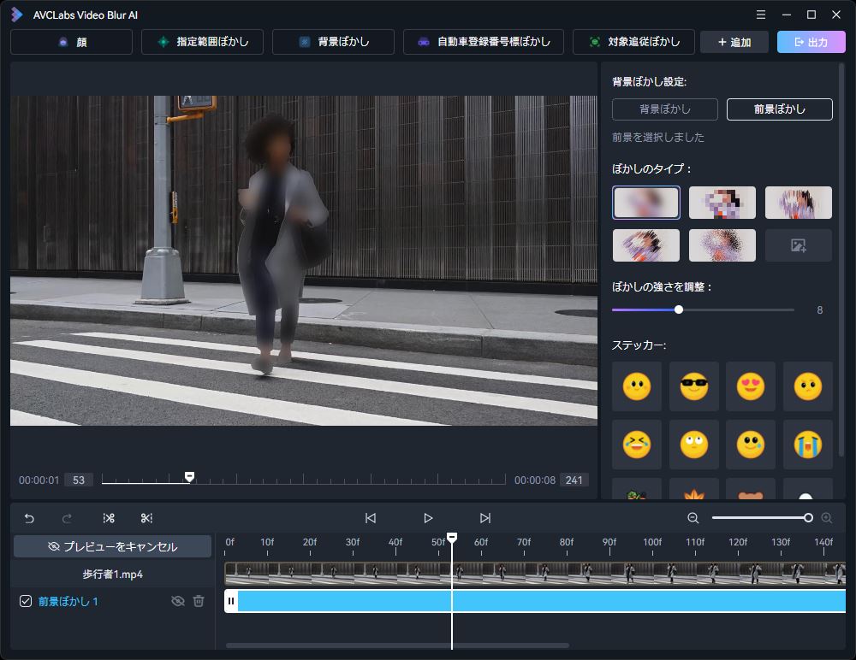This screenshot has width=856, height=660.
Task: Choose the custom image blur type icon
Action: pos(798,245)
